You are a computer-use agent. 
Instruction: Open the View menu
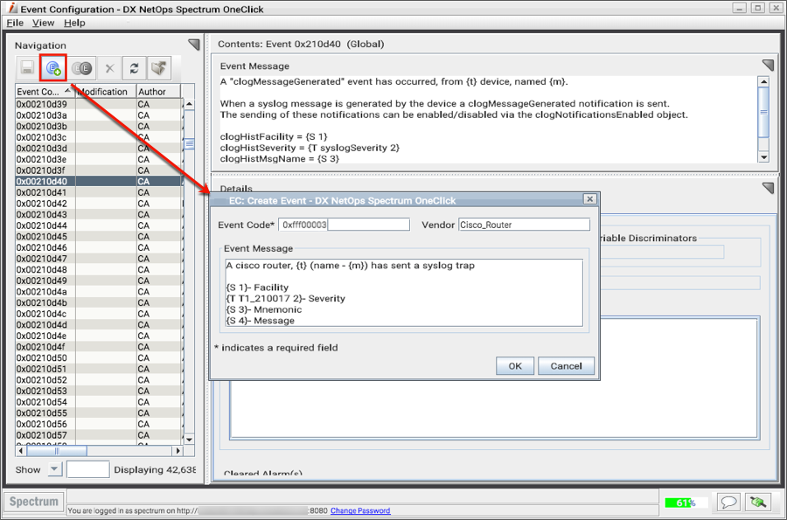pyautogui.click(x=43, y=23)
